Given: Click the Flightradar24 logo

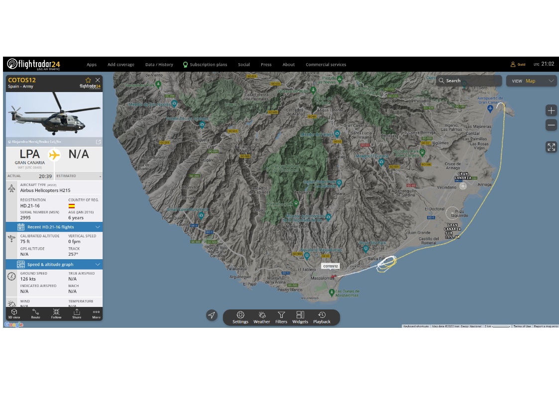Looking at the screenshot, I should pos(34,64).
